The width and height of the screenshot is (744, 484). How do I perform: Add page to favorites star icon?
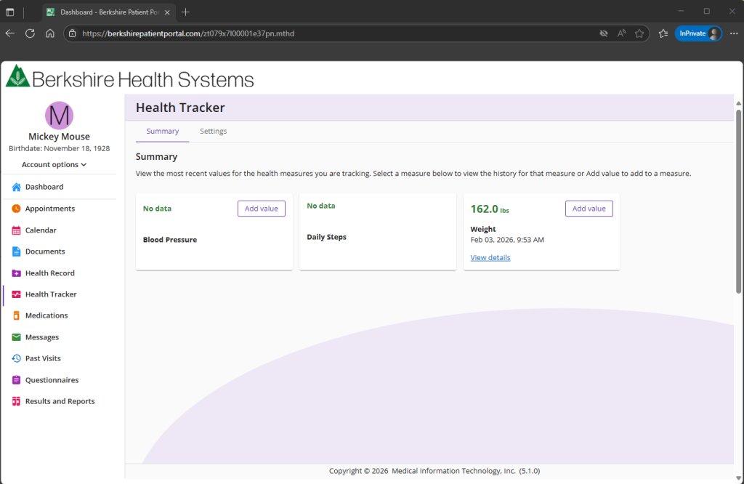(639, 33)
